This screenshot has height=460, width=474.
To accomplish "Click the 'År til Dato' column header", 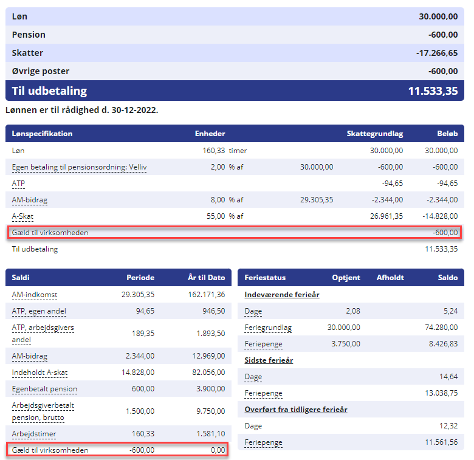I will coord(207,278).
